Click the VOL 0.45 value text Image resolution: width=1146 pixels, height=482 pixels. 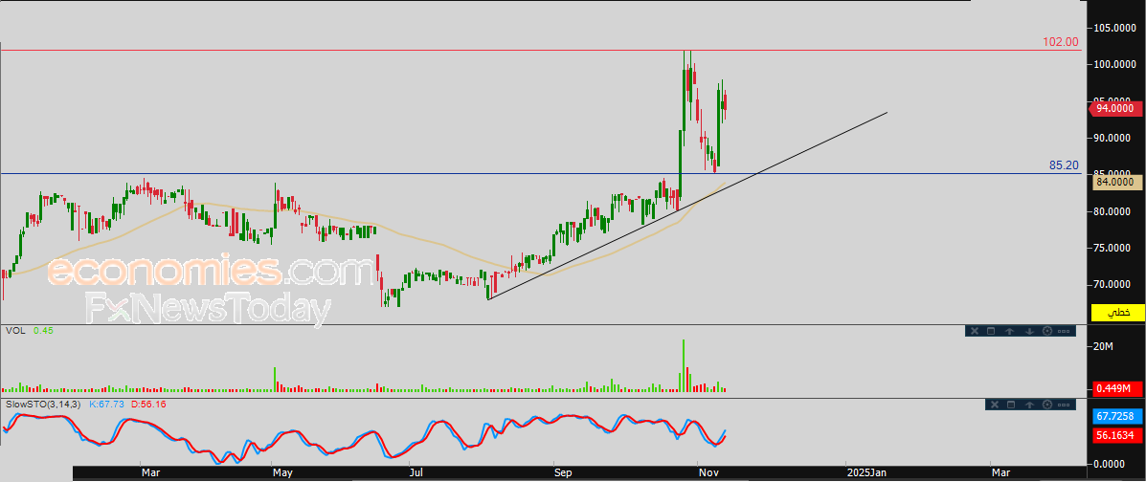pyautogui.click(x=43, y=331)
